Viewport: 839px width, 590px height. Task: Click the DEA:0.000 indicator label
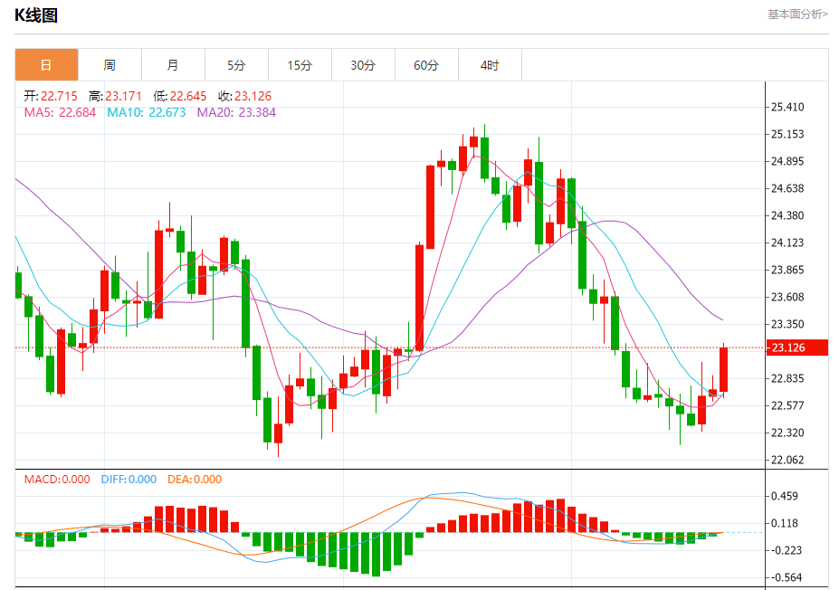195,480
